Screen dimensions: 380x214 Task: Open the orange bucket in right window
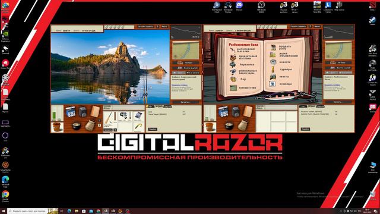[210, 127]
